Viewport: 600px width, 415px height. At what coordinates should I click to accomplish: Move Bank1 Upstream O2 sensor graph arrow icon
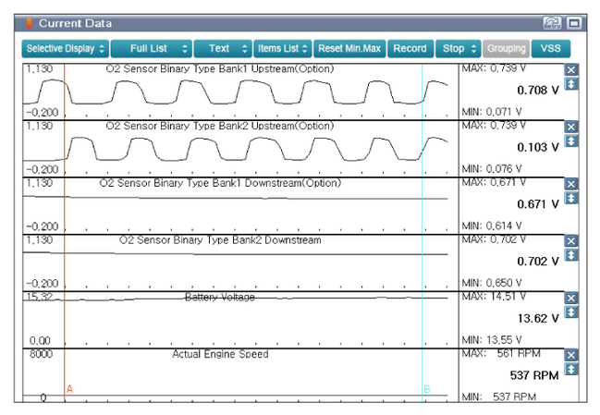click(x=571, y=84)
